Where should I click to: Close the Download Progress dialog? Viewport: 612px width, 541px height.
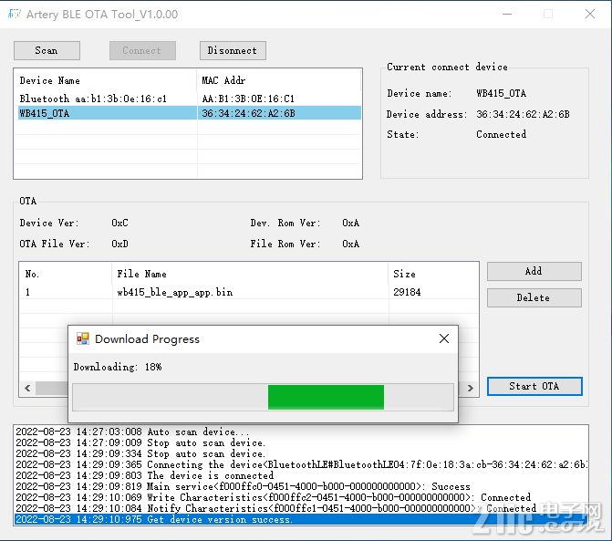pyautogui.click(x=444, y=338)
